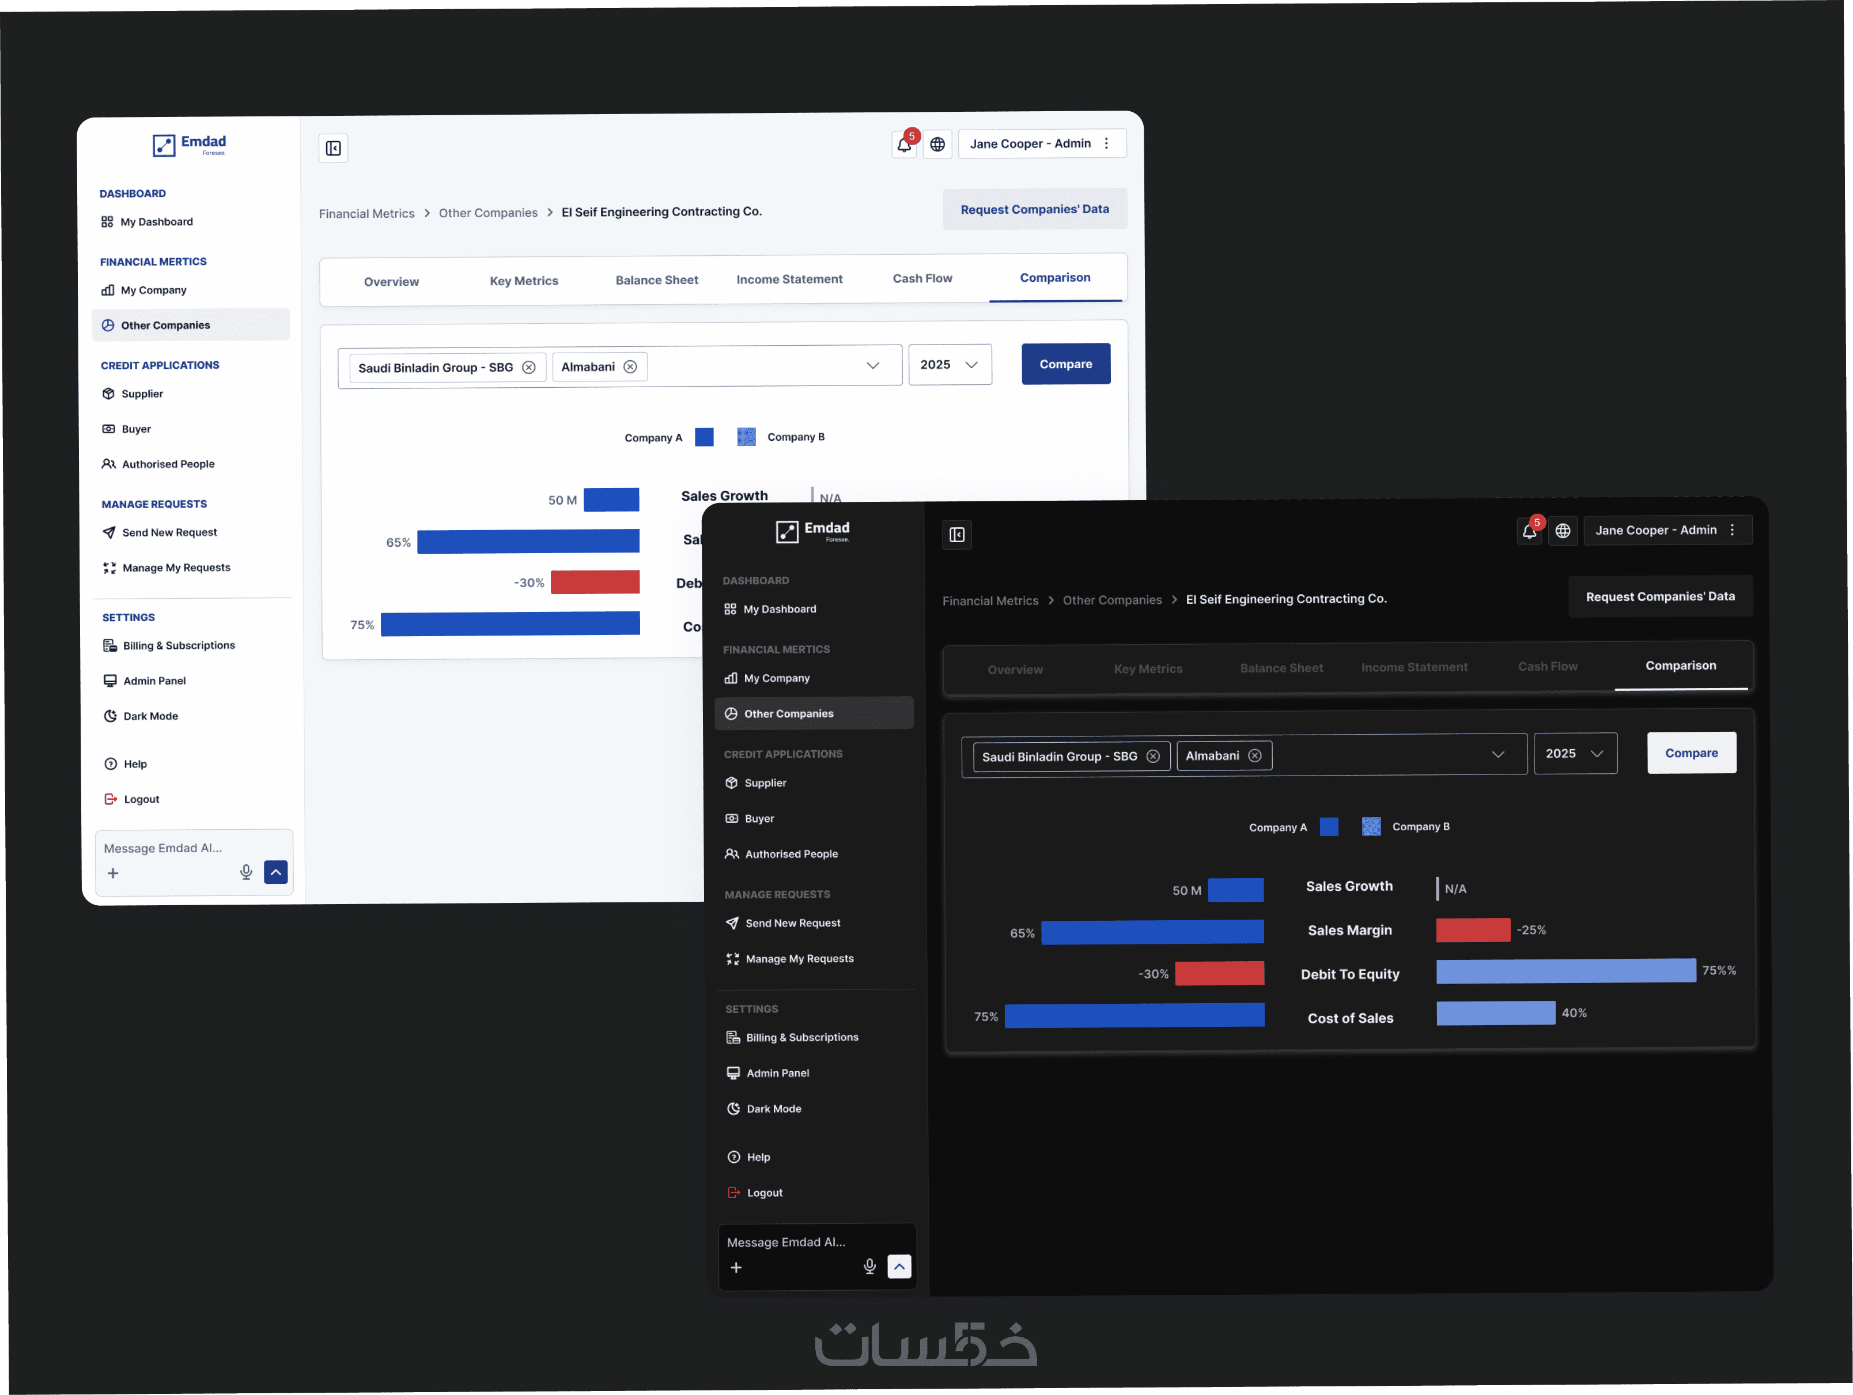Toggle Dark Mode in dark sidebar
This screenshot has width=1853, height=1395.
pos(773,1109)
